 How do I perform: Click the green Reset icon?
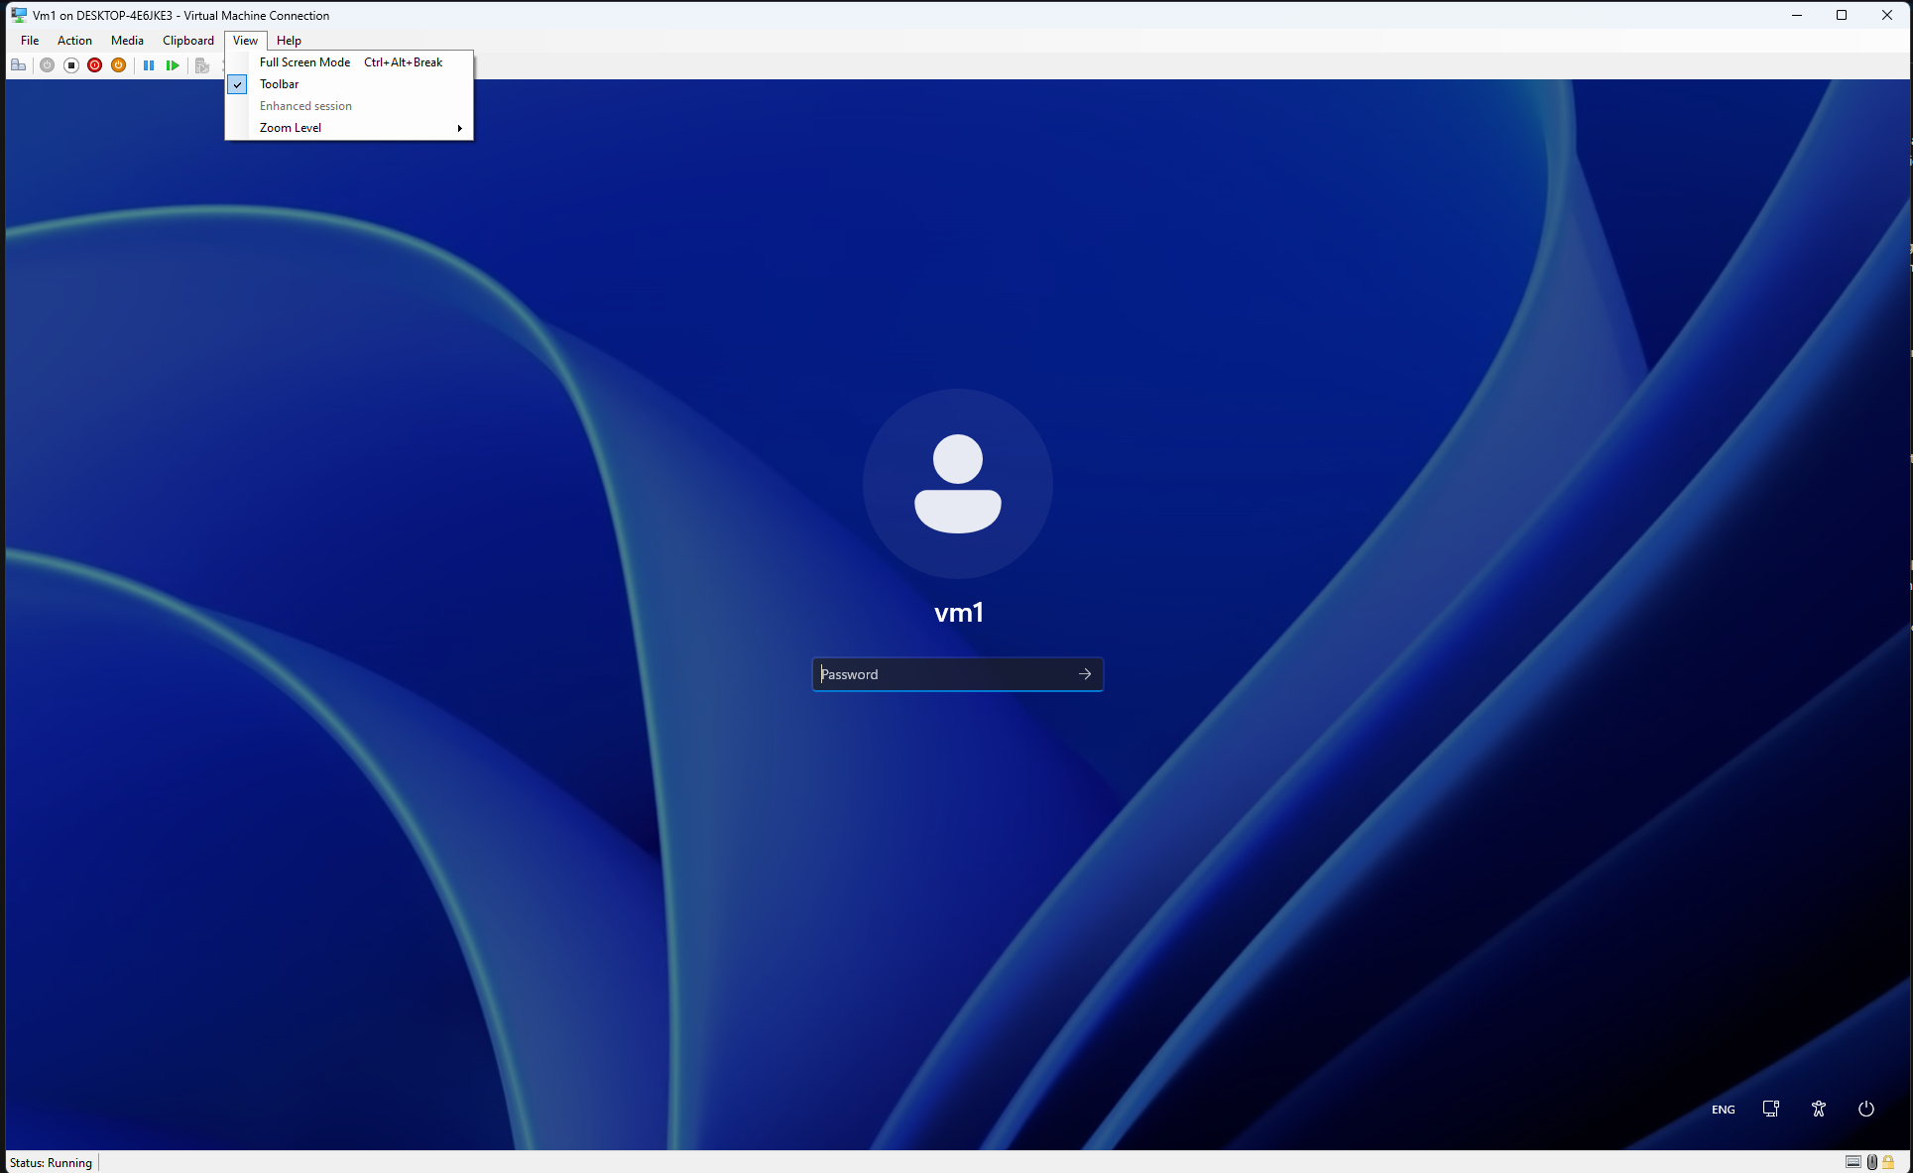173,65
